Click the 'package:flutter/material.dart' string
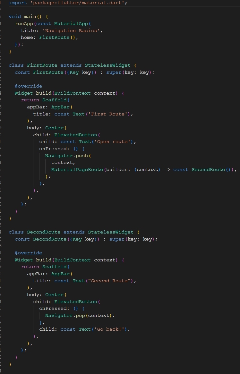The height and width of the screenshot is (374, 240). coord(78,3)
